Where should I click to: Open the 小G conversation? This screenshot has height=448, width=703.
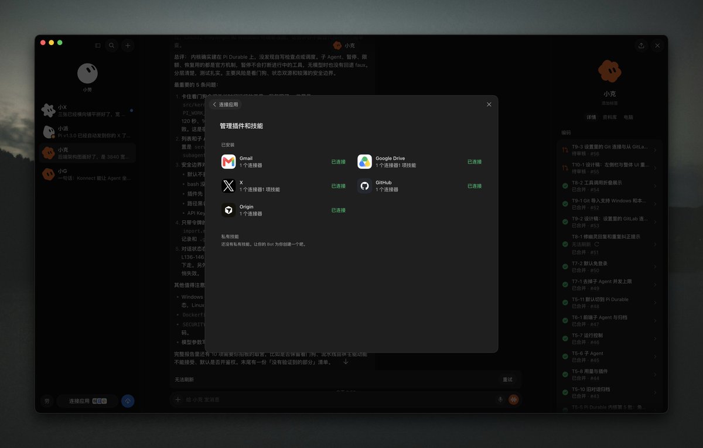point(87,174)
